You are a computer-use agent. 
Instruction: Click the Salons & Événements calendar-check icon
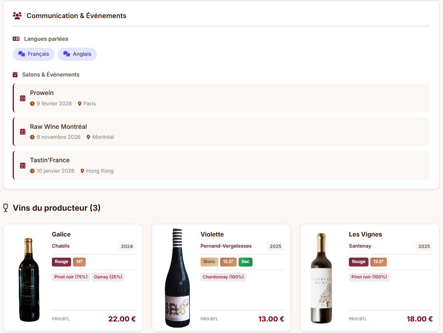15,75
